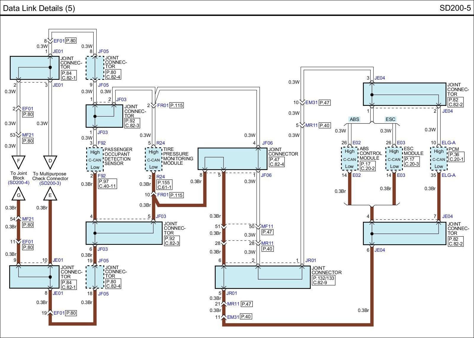474x338 pixels.
Task: Select the ABS Control Module C-CAN box
Action: click(349, 159)
